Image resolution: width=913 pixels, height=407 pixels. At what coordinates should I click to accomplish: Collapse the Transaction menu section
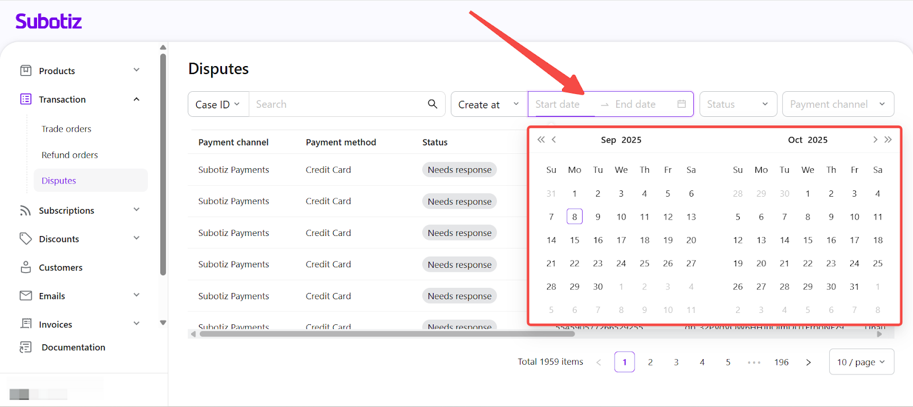(136, 99)
